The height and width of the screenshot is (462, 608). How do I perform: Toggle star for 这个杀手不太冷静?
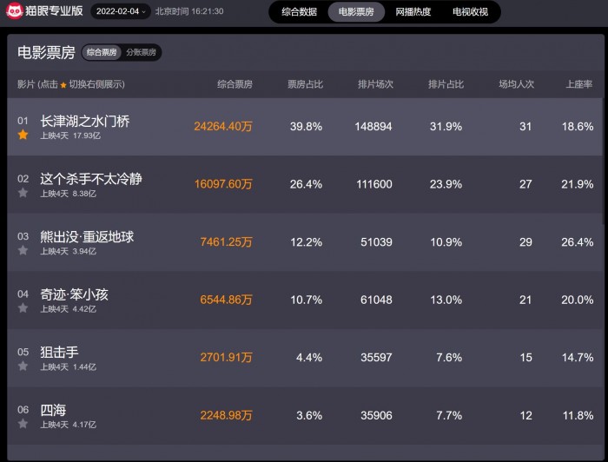pyautogui.click(x=23, y=192)
